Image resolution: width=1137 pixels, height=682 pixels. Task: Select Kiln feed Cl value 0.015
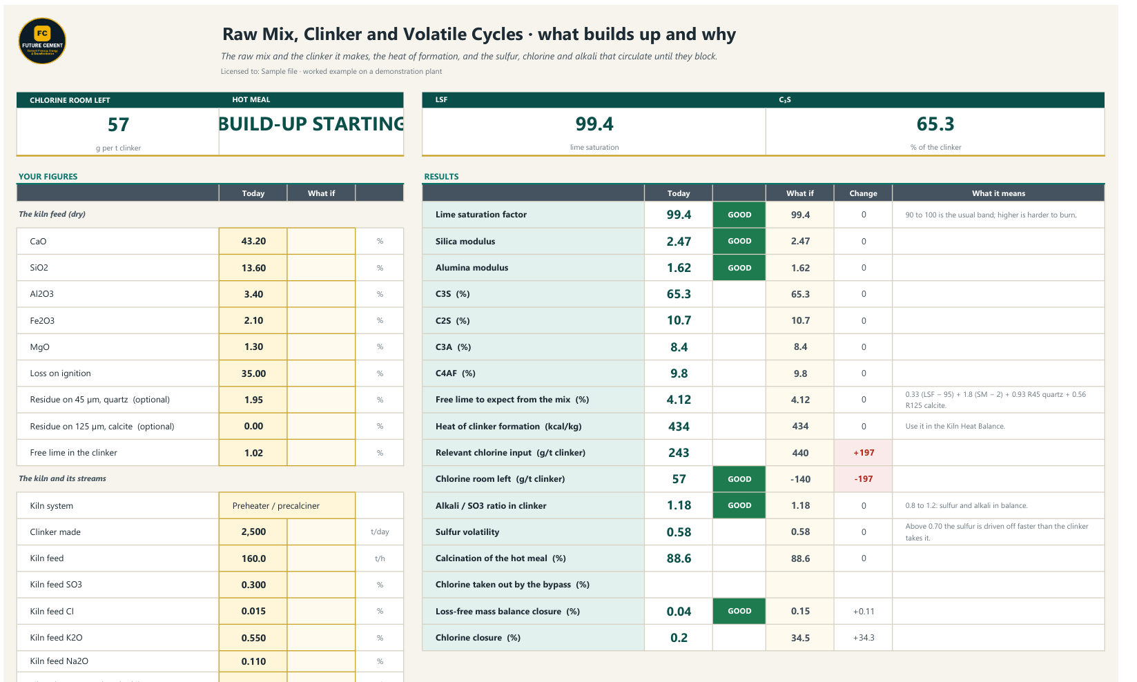(x=253, y=611)
